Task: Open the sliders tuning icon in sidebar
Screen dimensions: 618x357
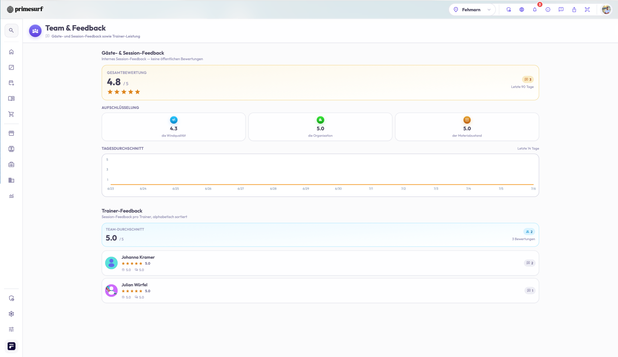Action: [11, 329]
